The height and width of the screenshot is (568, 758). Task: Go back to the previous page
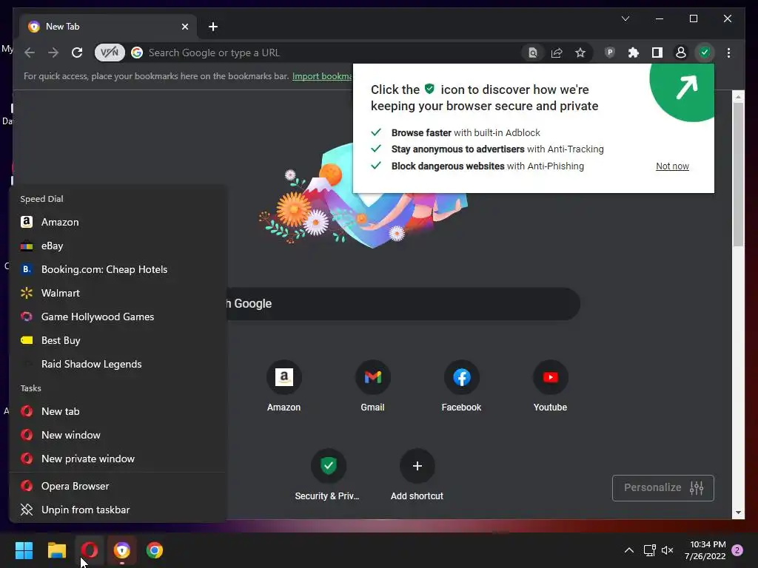[30, 53]
